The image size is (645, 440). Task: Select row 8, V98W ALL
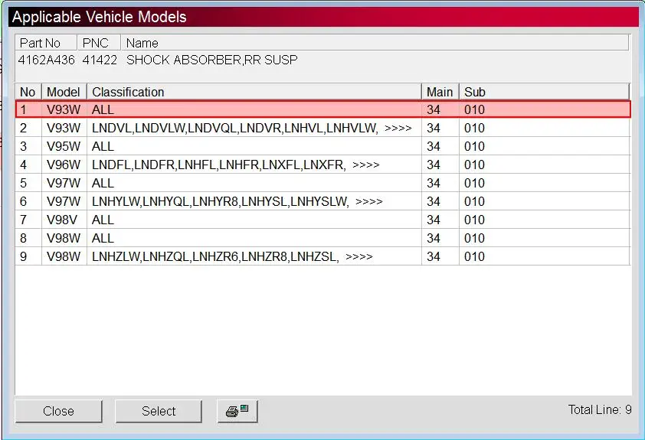pyautogui.click(x=323, y=238)
